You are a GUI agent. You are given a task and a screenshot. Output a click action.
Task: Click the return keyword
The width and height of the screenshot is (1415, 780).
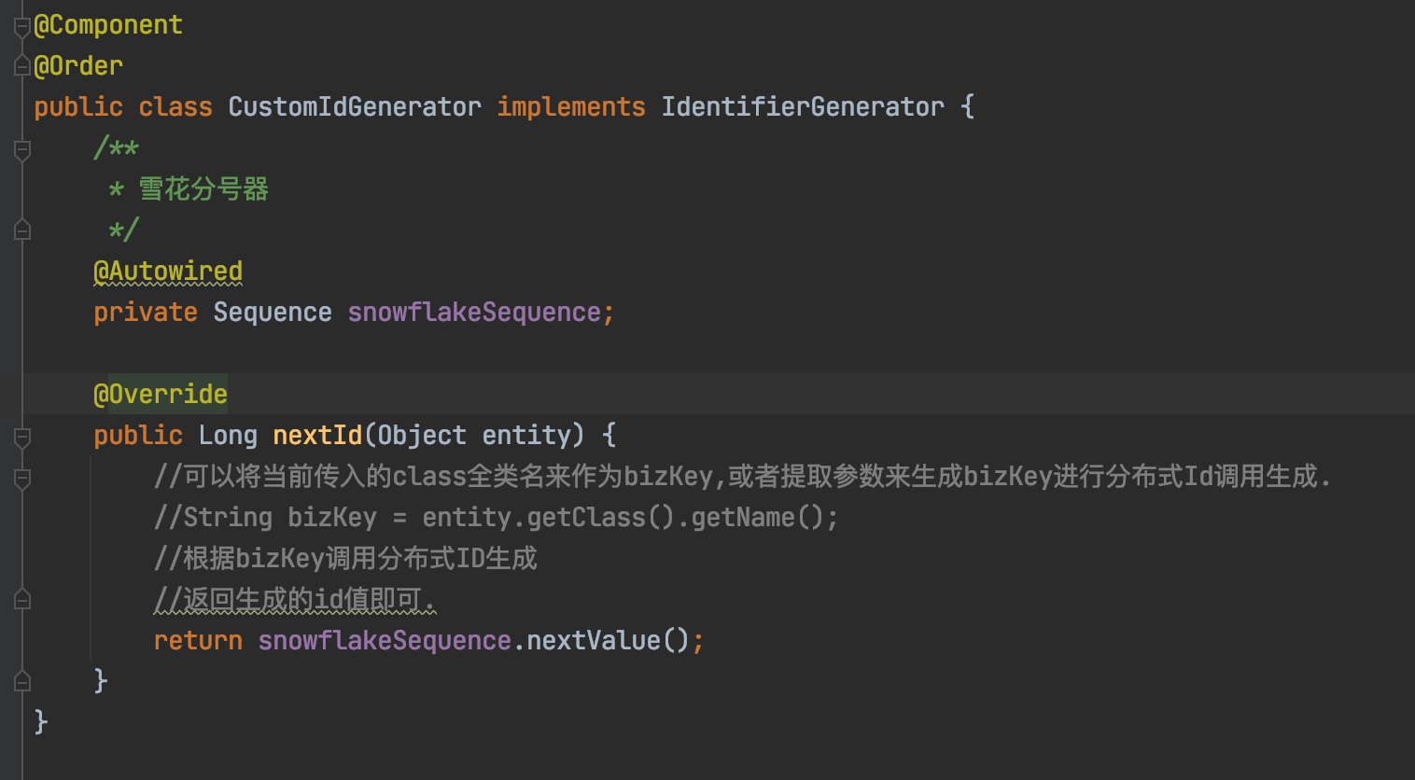pyautogui.click(x=198, y=641)
